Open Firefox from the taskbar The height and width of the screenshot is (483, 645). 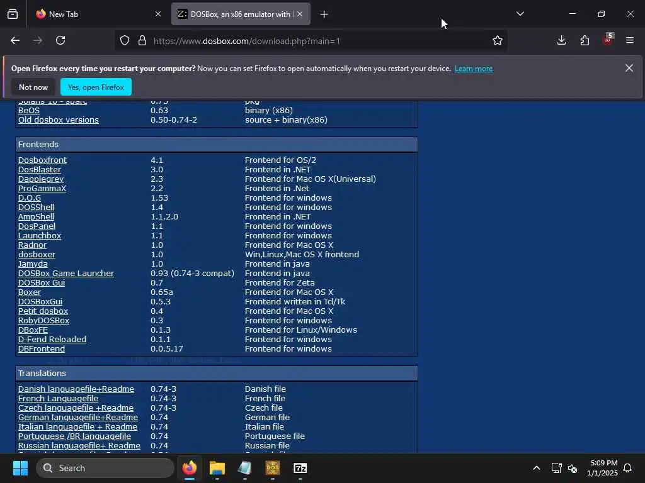[x=190, y=468]
